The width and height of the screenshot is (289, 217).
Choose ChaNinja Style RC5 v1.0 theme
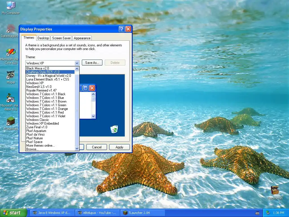(50, 72)
